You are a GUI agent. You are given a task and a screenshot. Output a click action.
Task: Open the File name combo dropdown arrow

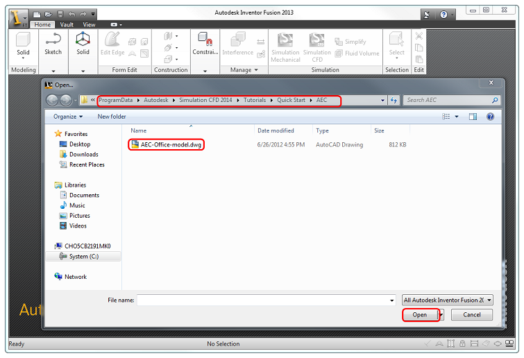(392, 300)
